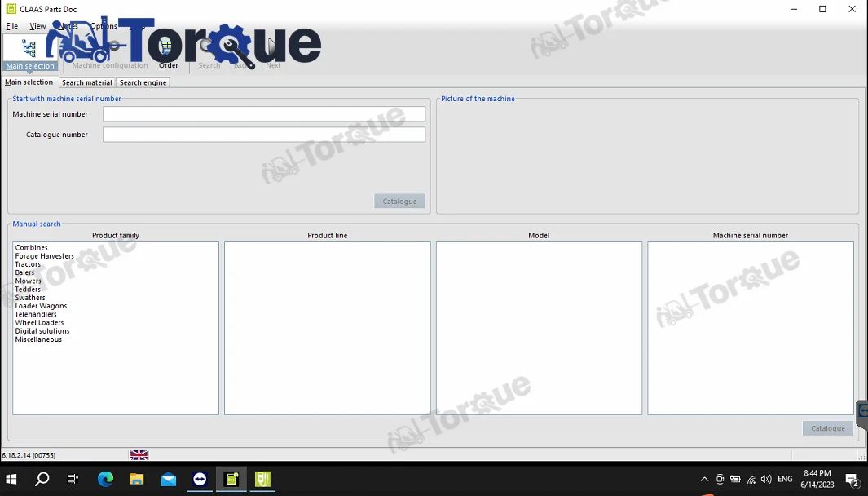This screenshot has height=496, width=868.
Task: Show hidden system tray icons
Action: pos(704,480)
